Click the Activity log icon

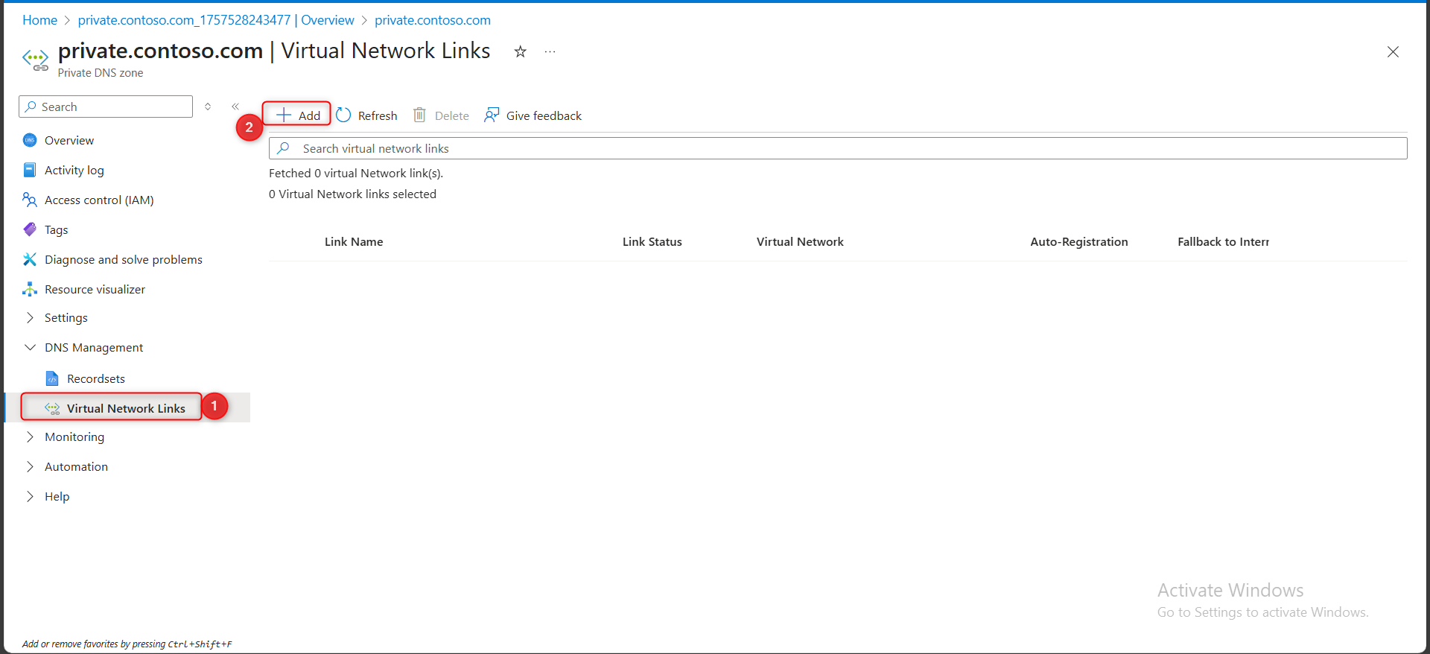click(30, 170)
